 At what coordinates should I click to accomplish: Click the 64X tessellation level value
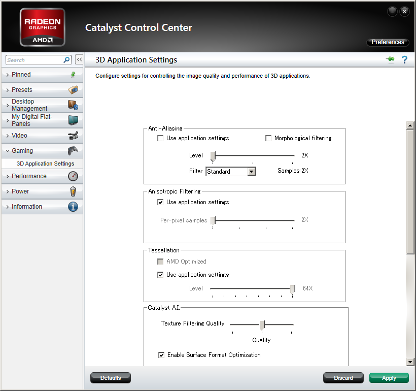308,288
